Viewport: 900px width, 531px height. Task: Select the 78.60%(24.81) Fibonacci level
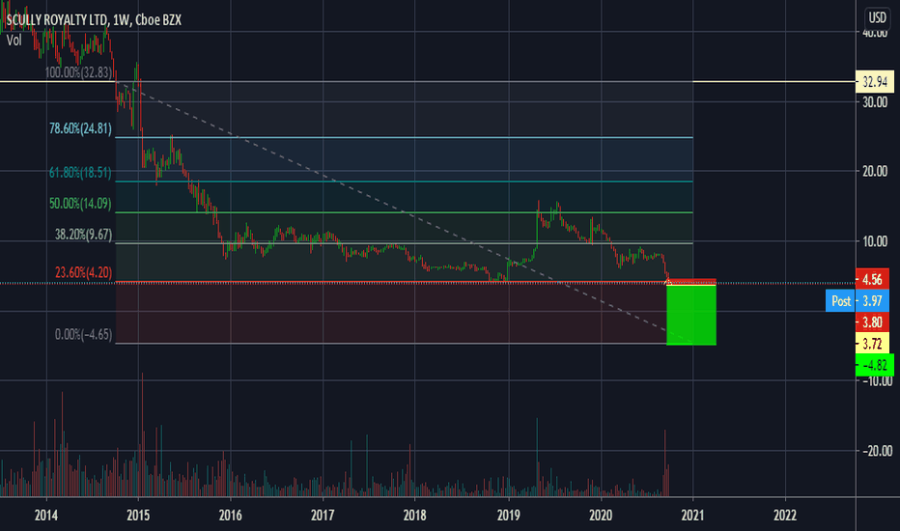[x=80, y=128]
